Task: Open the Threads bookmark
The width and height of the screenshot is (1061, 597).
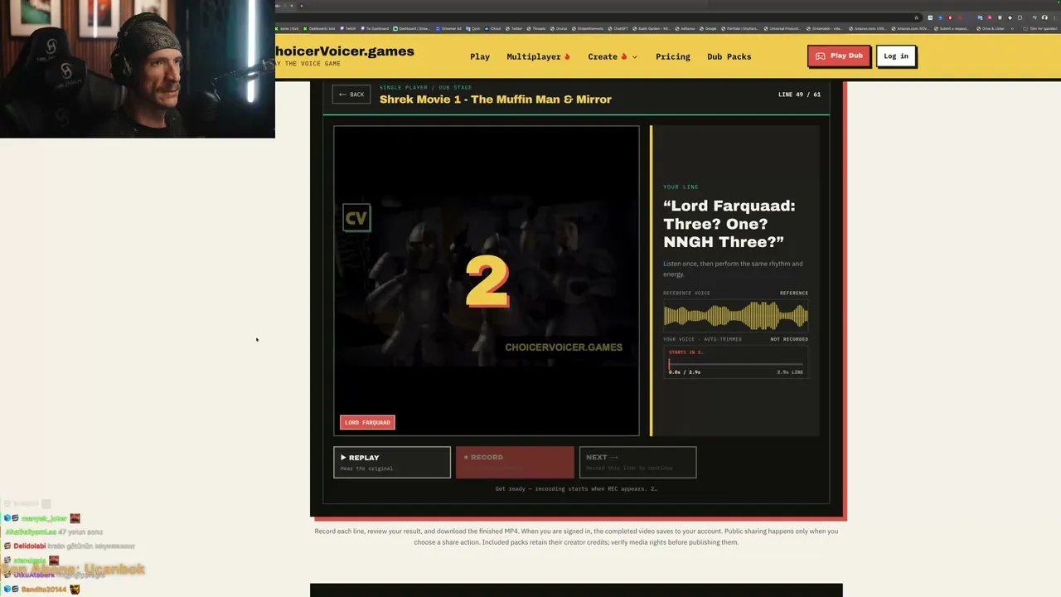Action: 537,28
